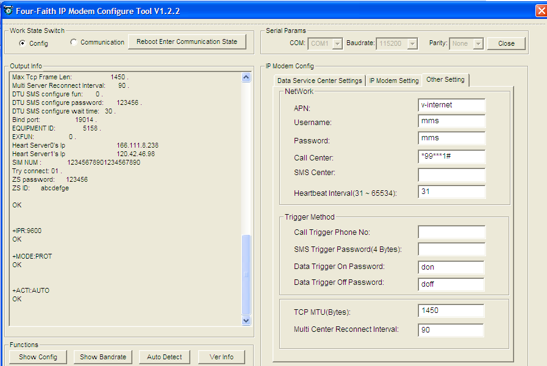This screenshot has height=366, width=547.
Task: Click the TCP MTU(Bytes) input field
Action: [451, 311]
